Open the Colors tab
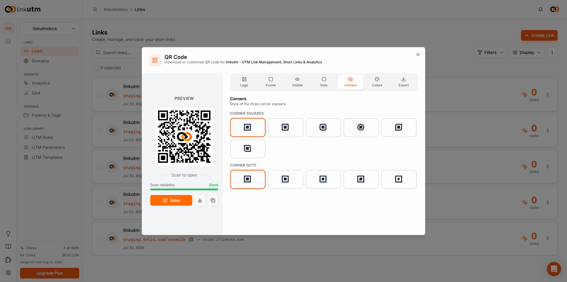Screen dimensions: 567x282 [377, 82]
